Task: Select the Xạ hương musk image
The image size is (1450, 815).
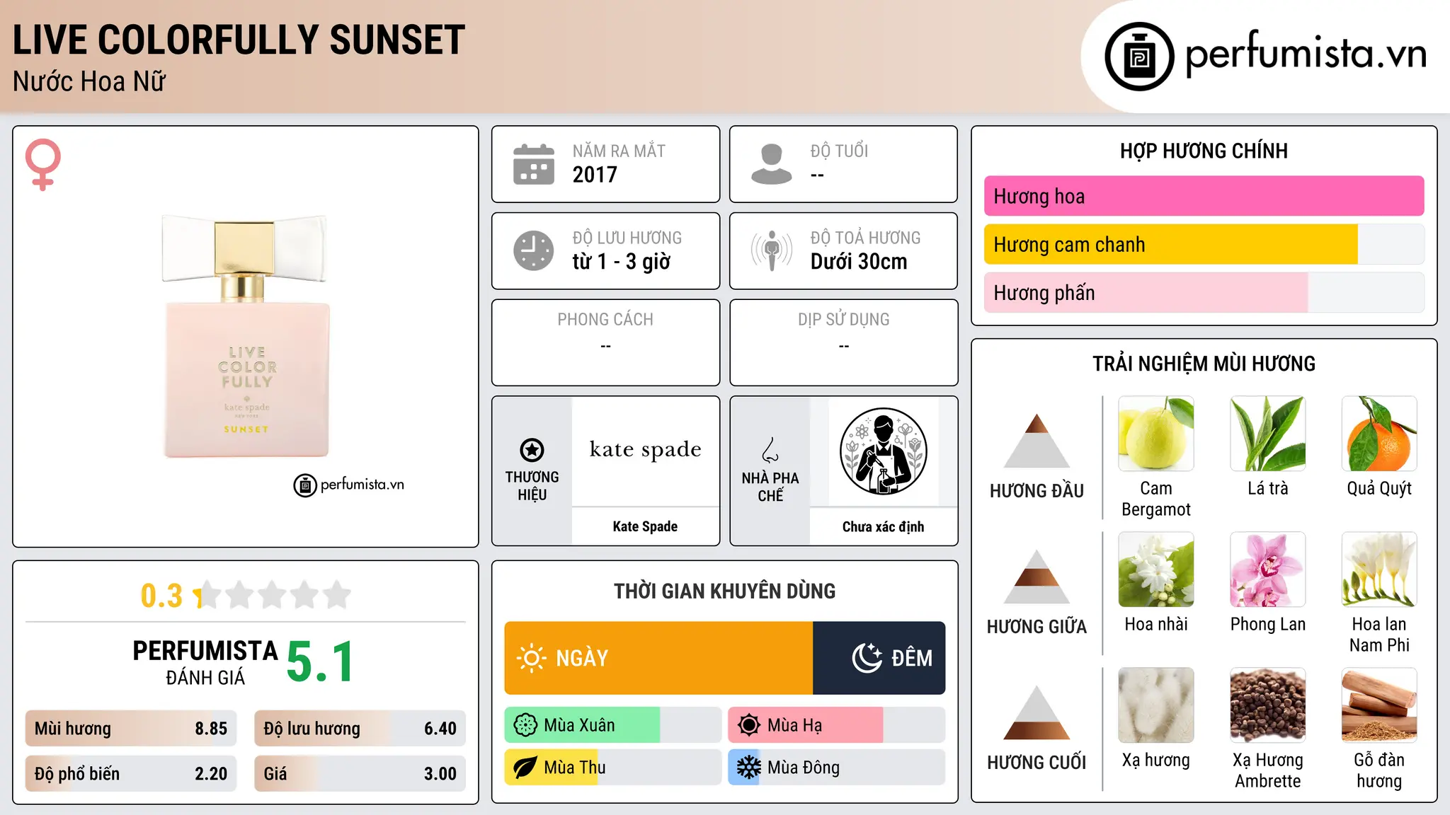Action: point(1156,705)
